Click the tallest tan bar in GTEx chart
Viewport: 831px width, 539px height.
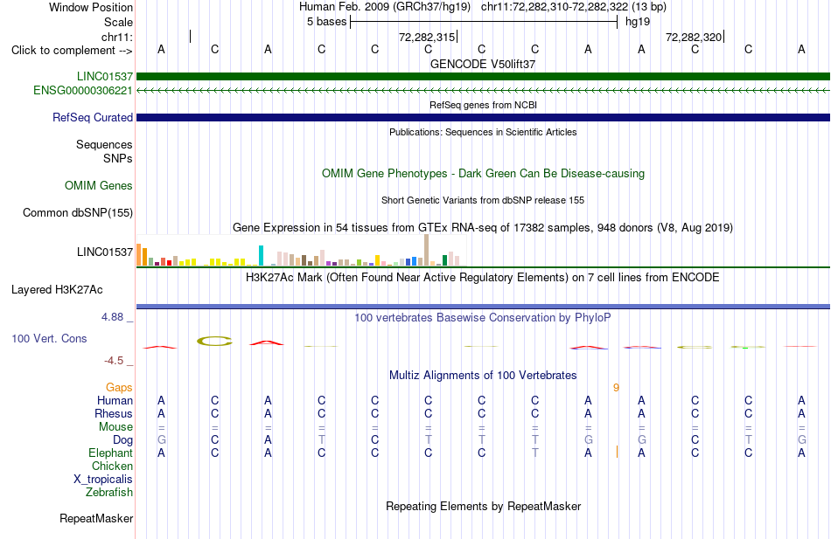tap(427, 250)
